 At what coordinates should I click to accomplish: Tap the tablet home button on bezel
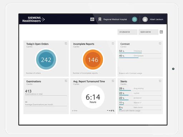(173, 69)
